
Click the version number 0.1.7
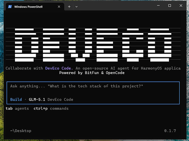point(170,131)
